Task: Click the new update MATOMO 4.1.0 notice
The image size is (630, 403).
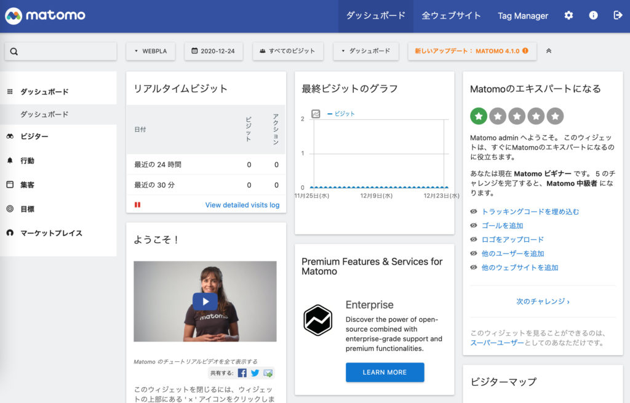Action: coord(472,51)
